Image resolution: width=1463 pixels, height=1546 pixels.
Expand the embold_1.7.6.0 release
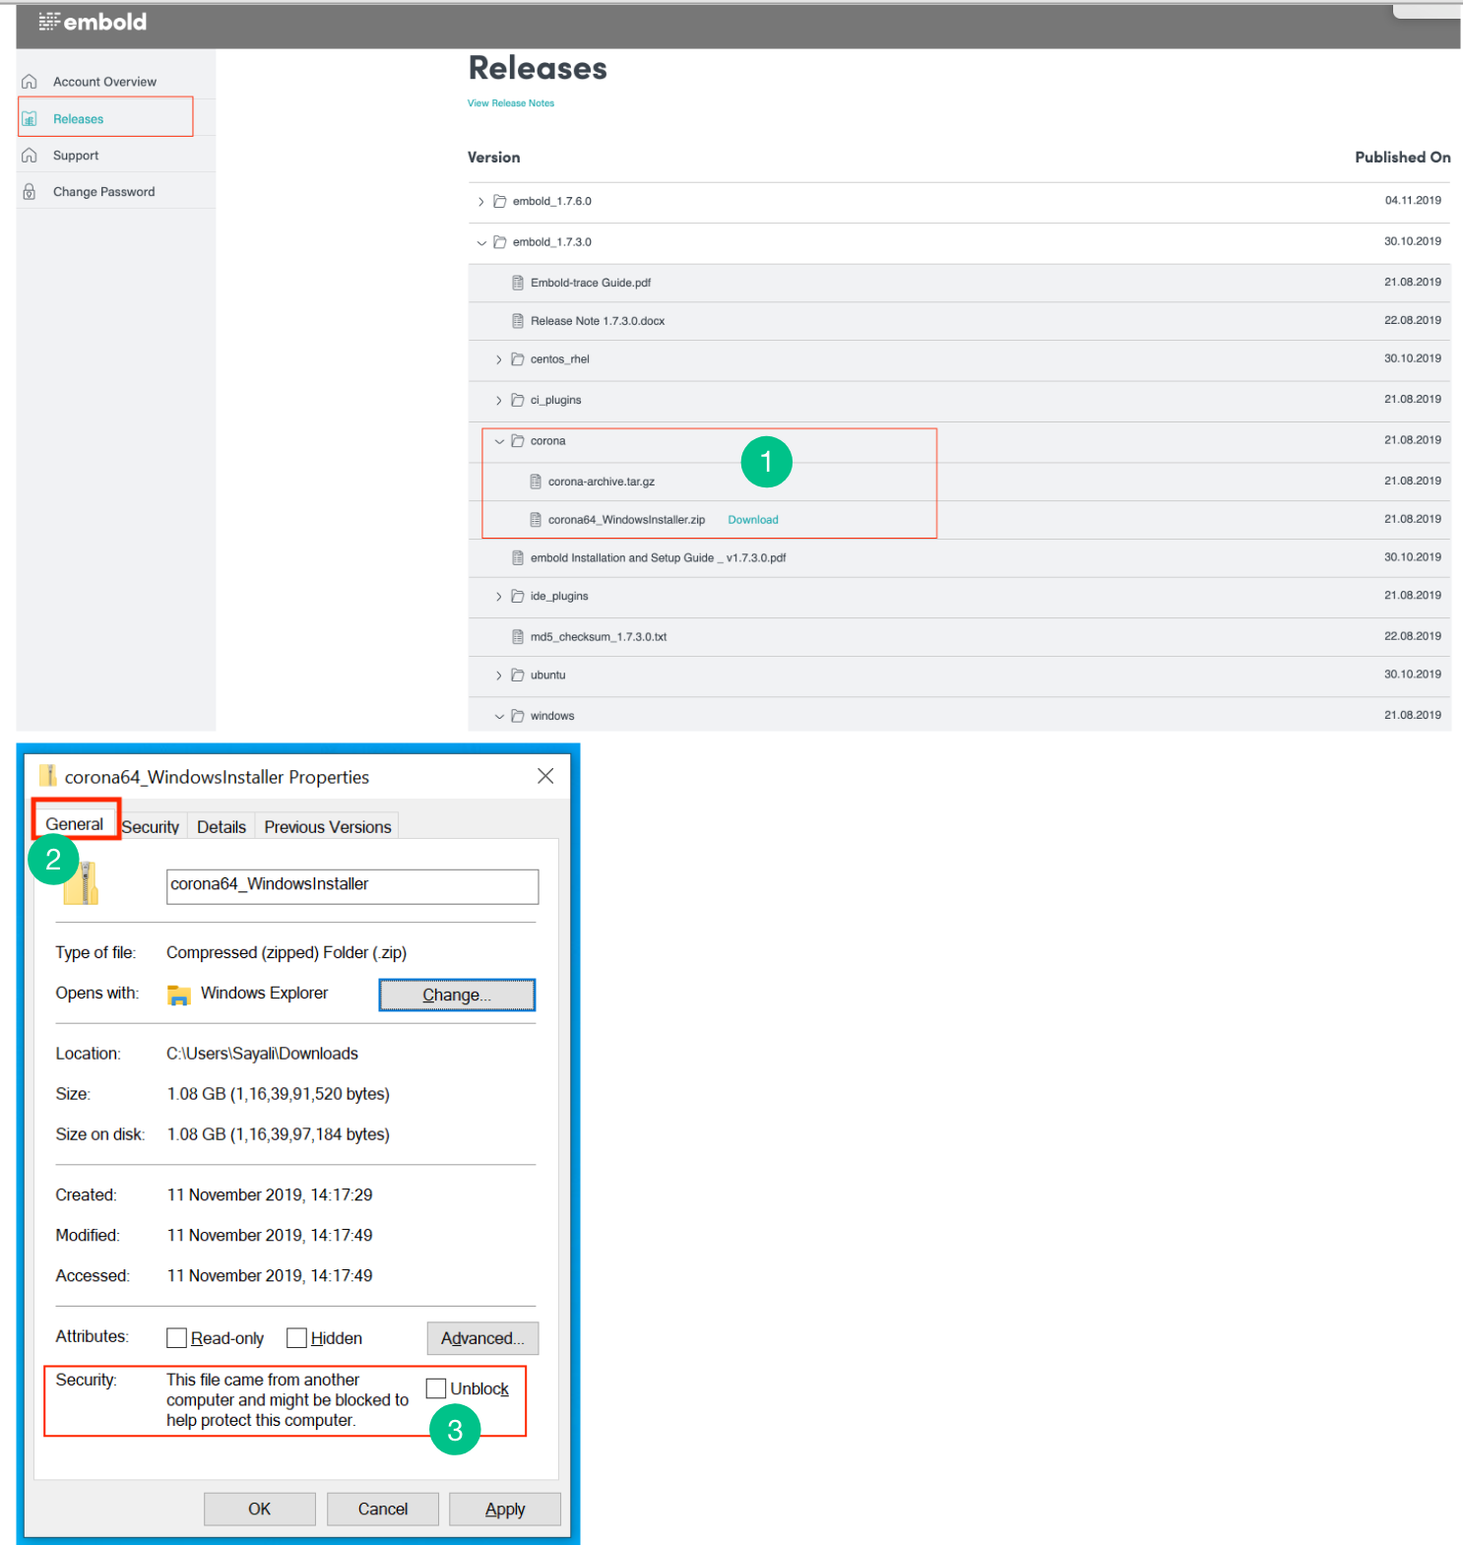[480, 202]
